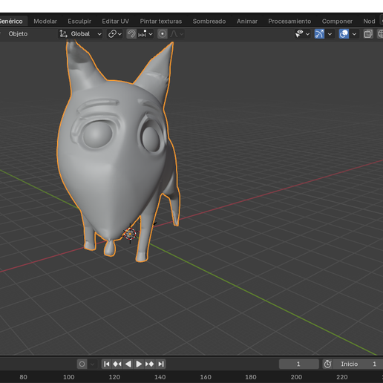Viewport: 383px width, 383px height.
Task: Jump to the last frame
Action: 161,364
